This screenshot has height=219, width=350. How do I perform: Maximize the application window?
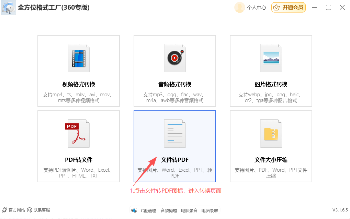pyautogui.click(x=328, y=8)
